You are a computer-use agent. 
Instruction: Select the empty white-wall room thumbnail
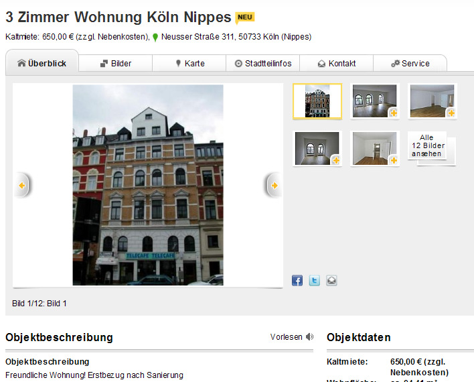click(432, 101)
